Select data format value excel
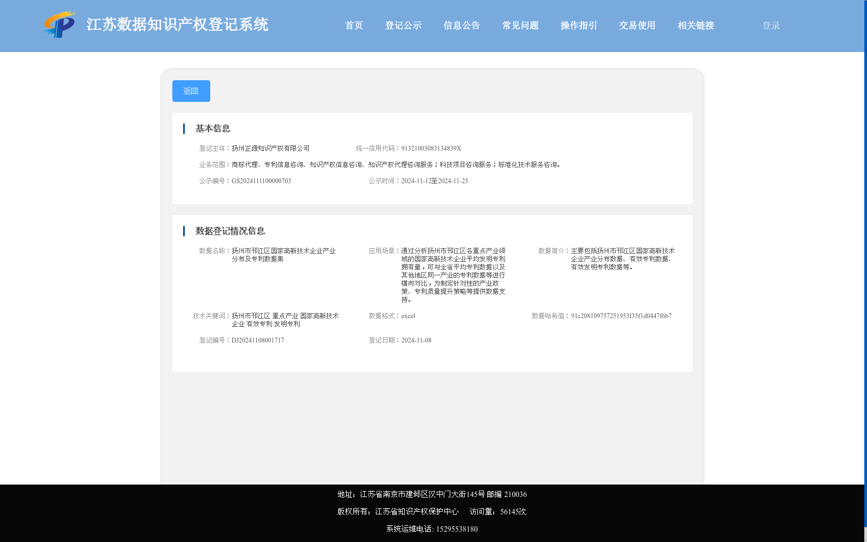The height and width of the screenshot is (542, 867). pyautogui.click(x=408, y=316)
